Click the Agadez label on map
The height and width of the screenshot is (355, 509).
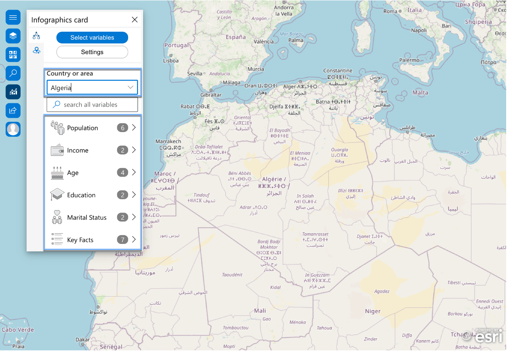click(x=382, y=291)
